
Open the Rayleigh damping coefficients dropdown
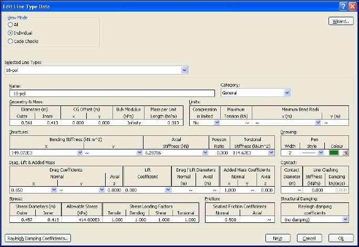coord(345,219)
